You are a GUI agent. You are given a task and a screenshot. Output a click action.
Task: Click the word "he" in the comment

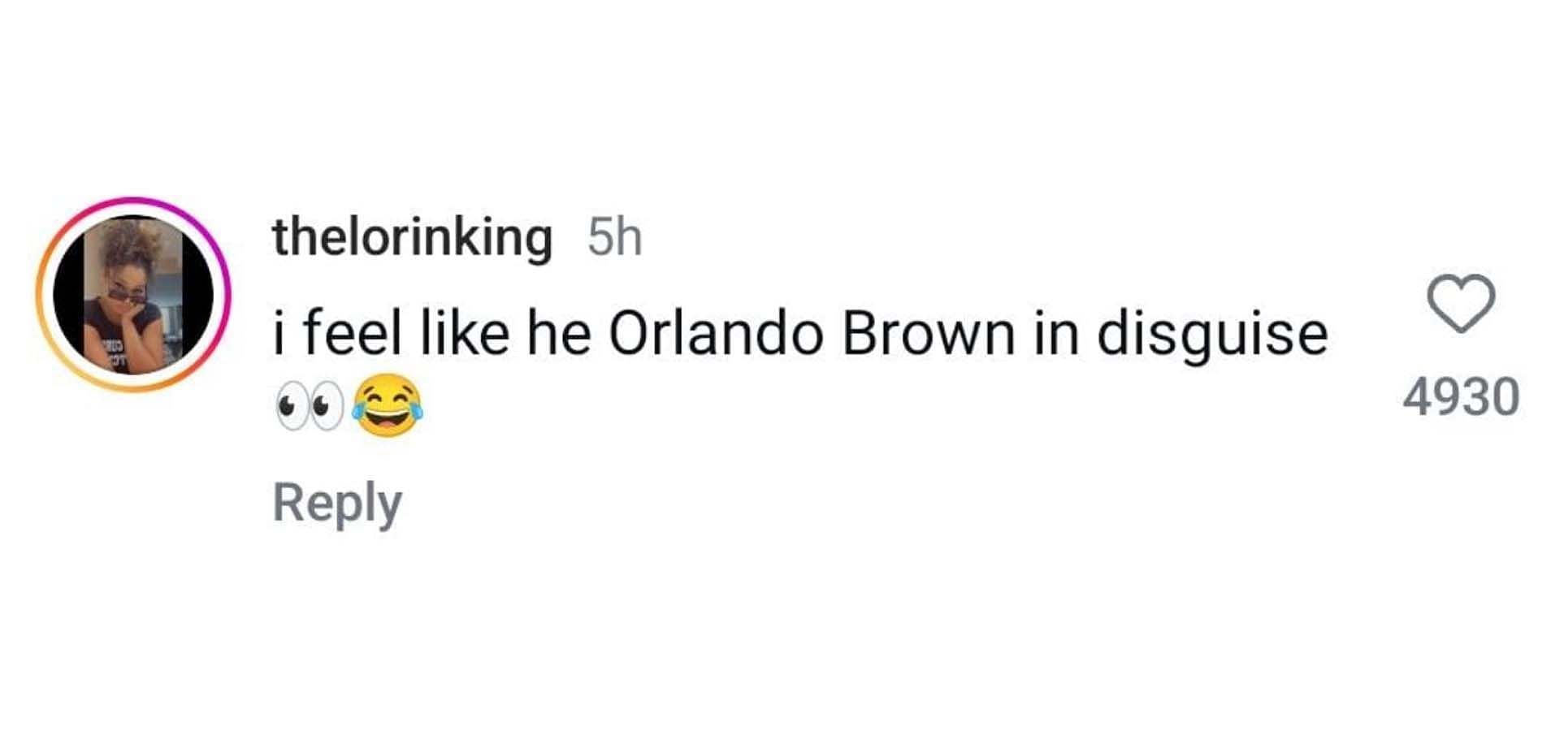tap(559, 333)
